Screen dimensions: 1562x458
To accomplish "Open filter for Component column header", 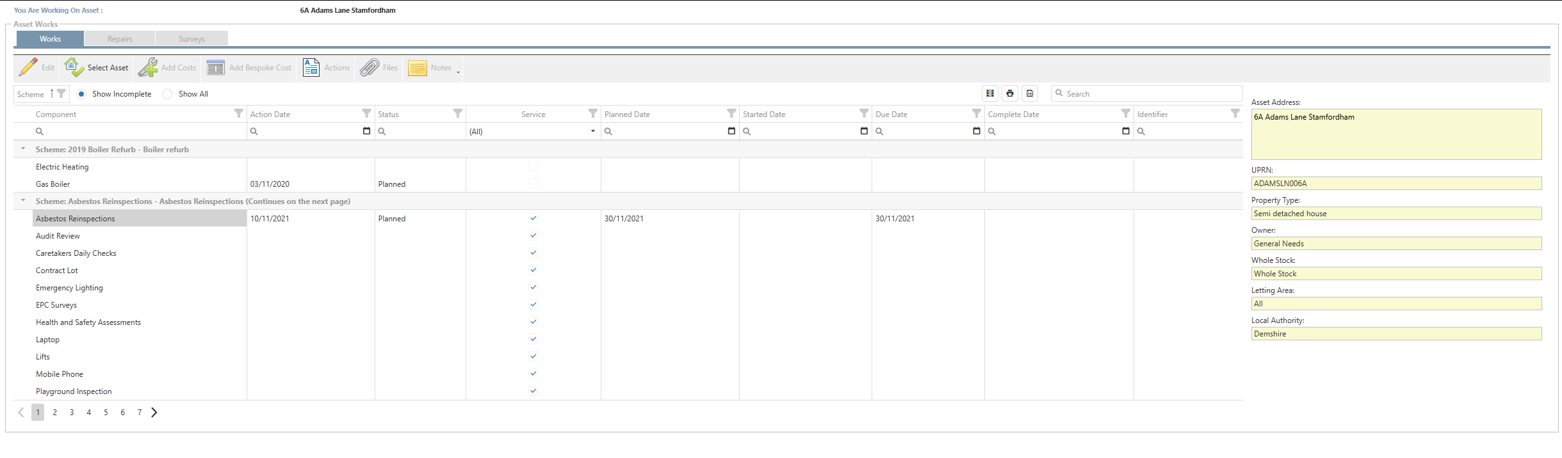I will [238, 113].
